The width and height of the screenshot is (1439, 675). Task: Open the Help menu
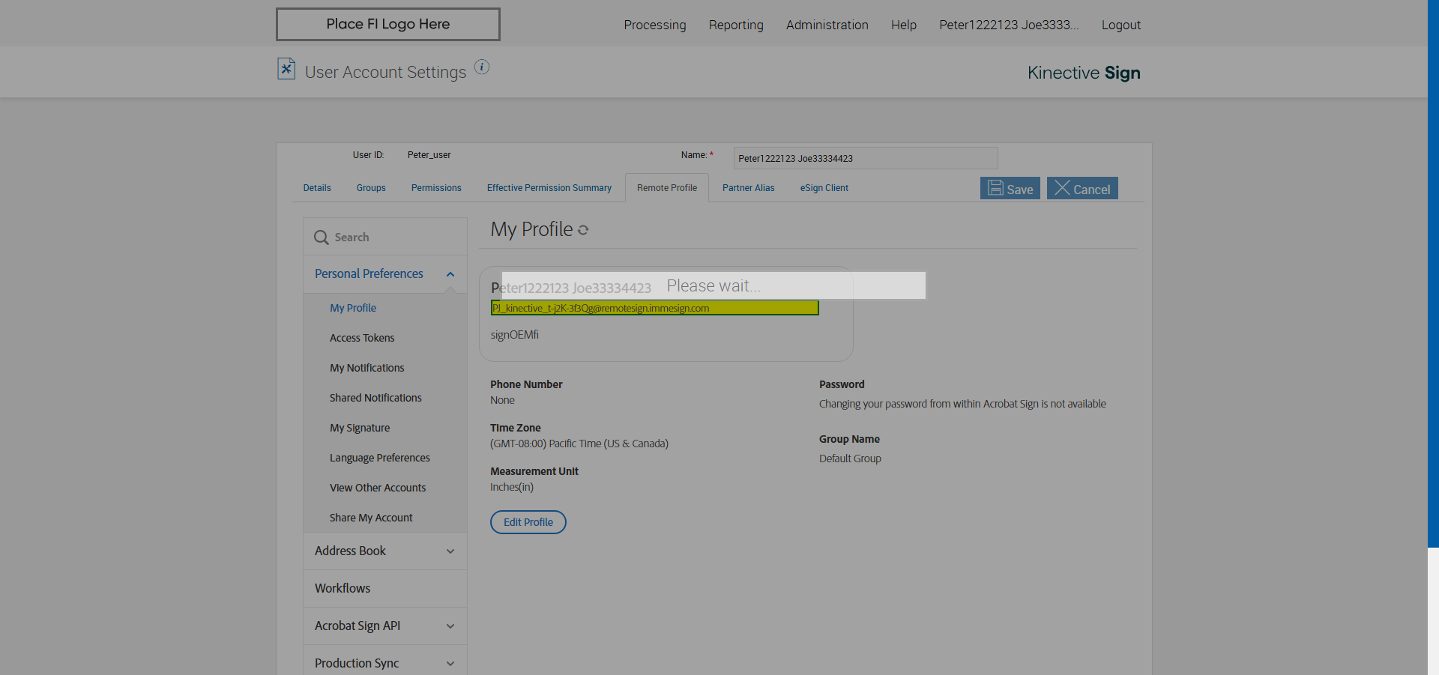pyautogui.click(x=904, y=25)
